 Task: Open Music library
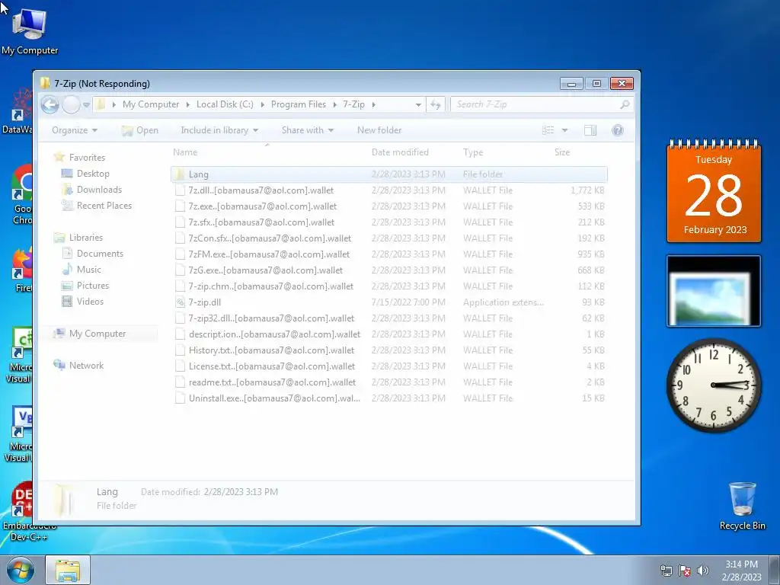tap(88, 270)
